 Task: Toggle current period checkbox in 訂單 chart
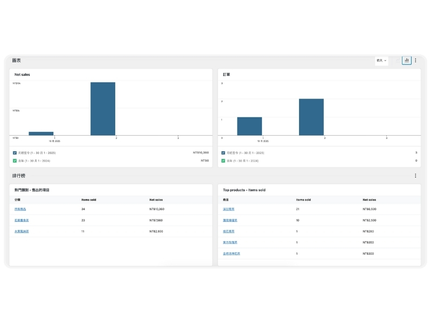[x=223, y=153]
